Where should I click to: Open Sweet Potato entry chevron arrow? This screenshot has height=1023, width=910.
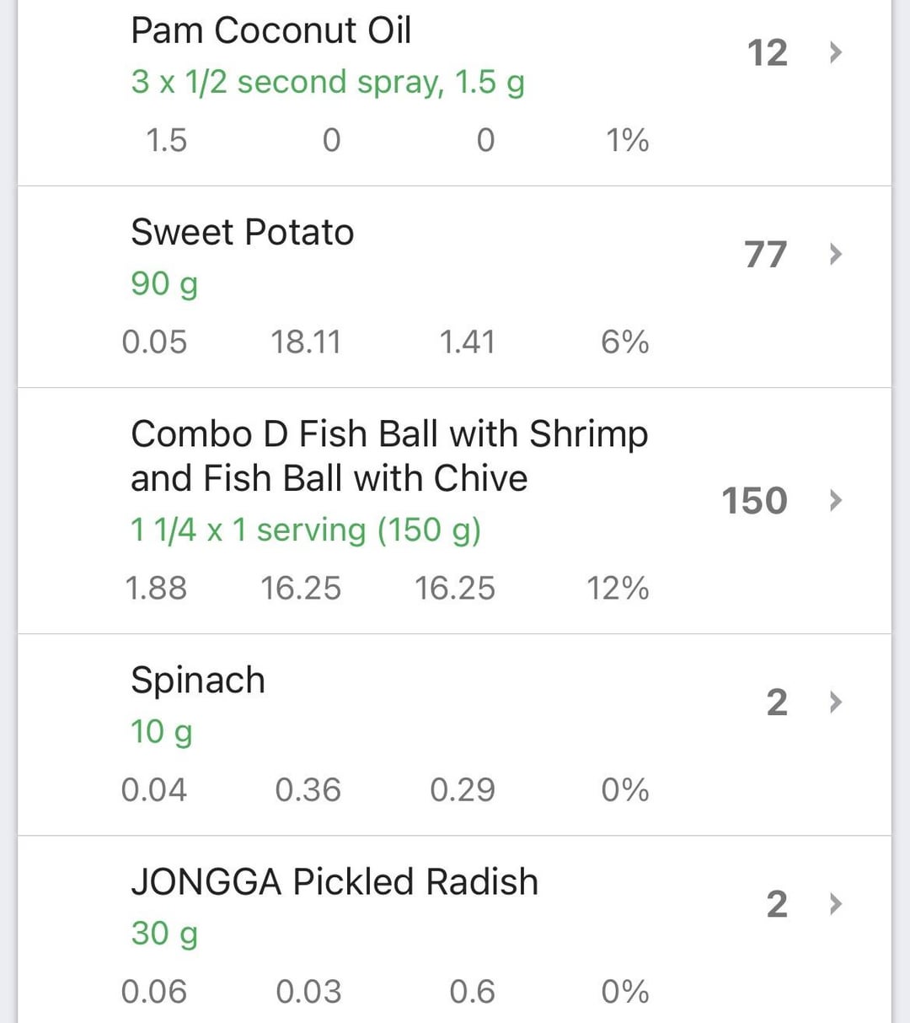[835, 254]
